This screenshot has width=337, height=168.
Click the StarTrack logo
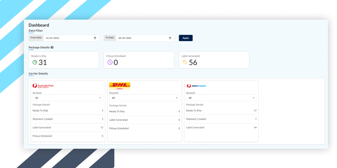pos(196,86)
